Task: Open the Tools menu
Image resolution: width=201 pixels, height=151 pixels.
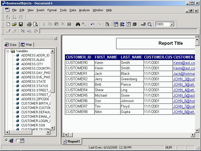Action: [63, 10]
